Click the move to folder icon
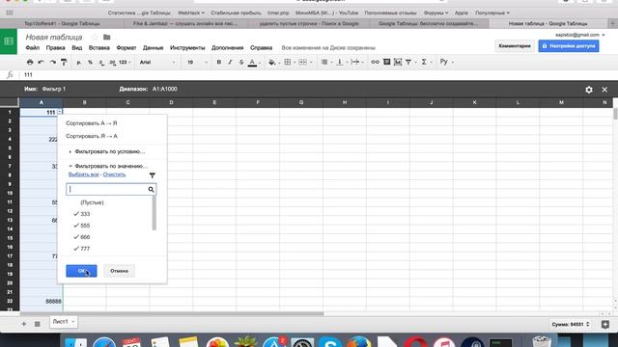The width and height of the screenshot is (618, 347). (107, 37)
